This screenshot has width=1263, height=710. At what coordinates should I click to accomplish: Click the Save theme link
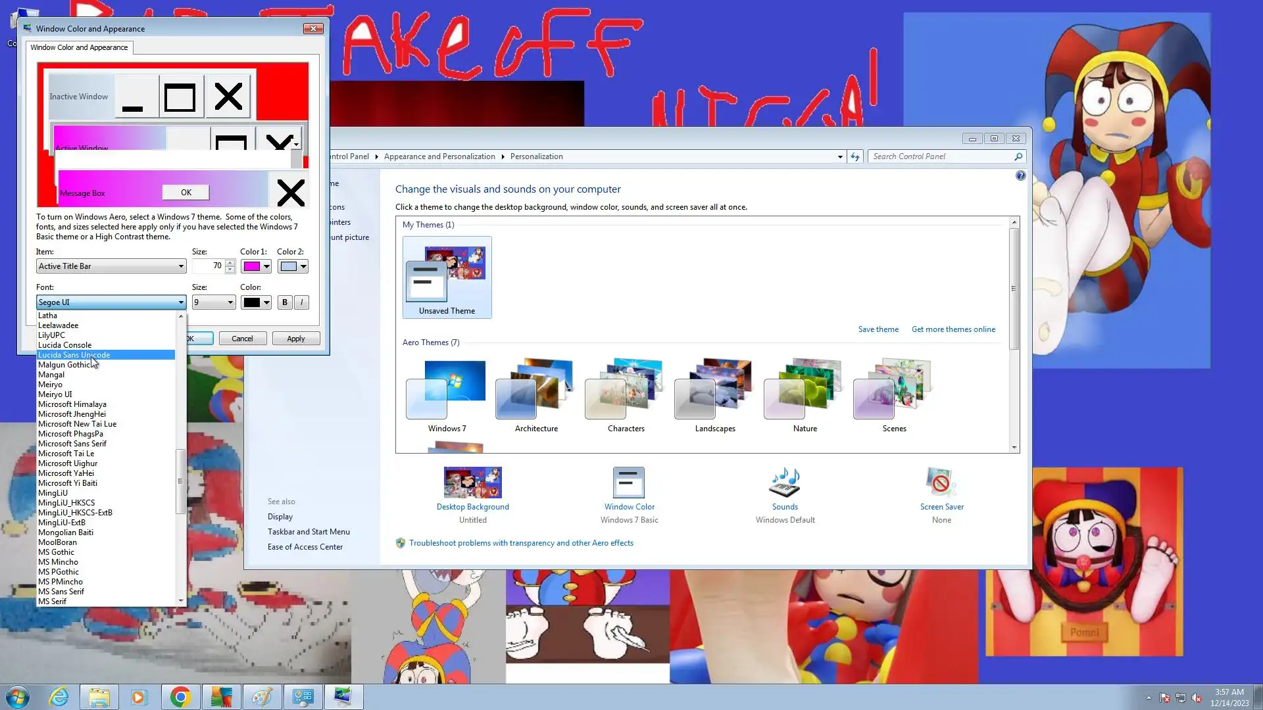[878, 329]
